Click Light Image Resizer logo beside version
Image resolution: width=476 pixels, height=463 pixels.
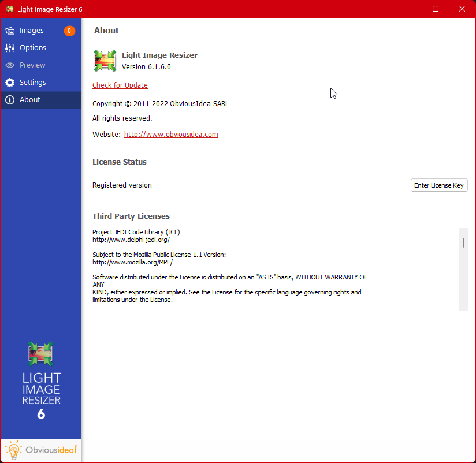pyautogui.click(x=105, y=61)
